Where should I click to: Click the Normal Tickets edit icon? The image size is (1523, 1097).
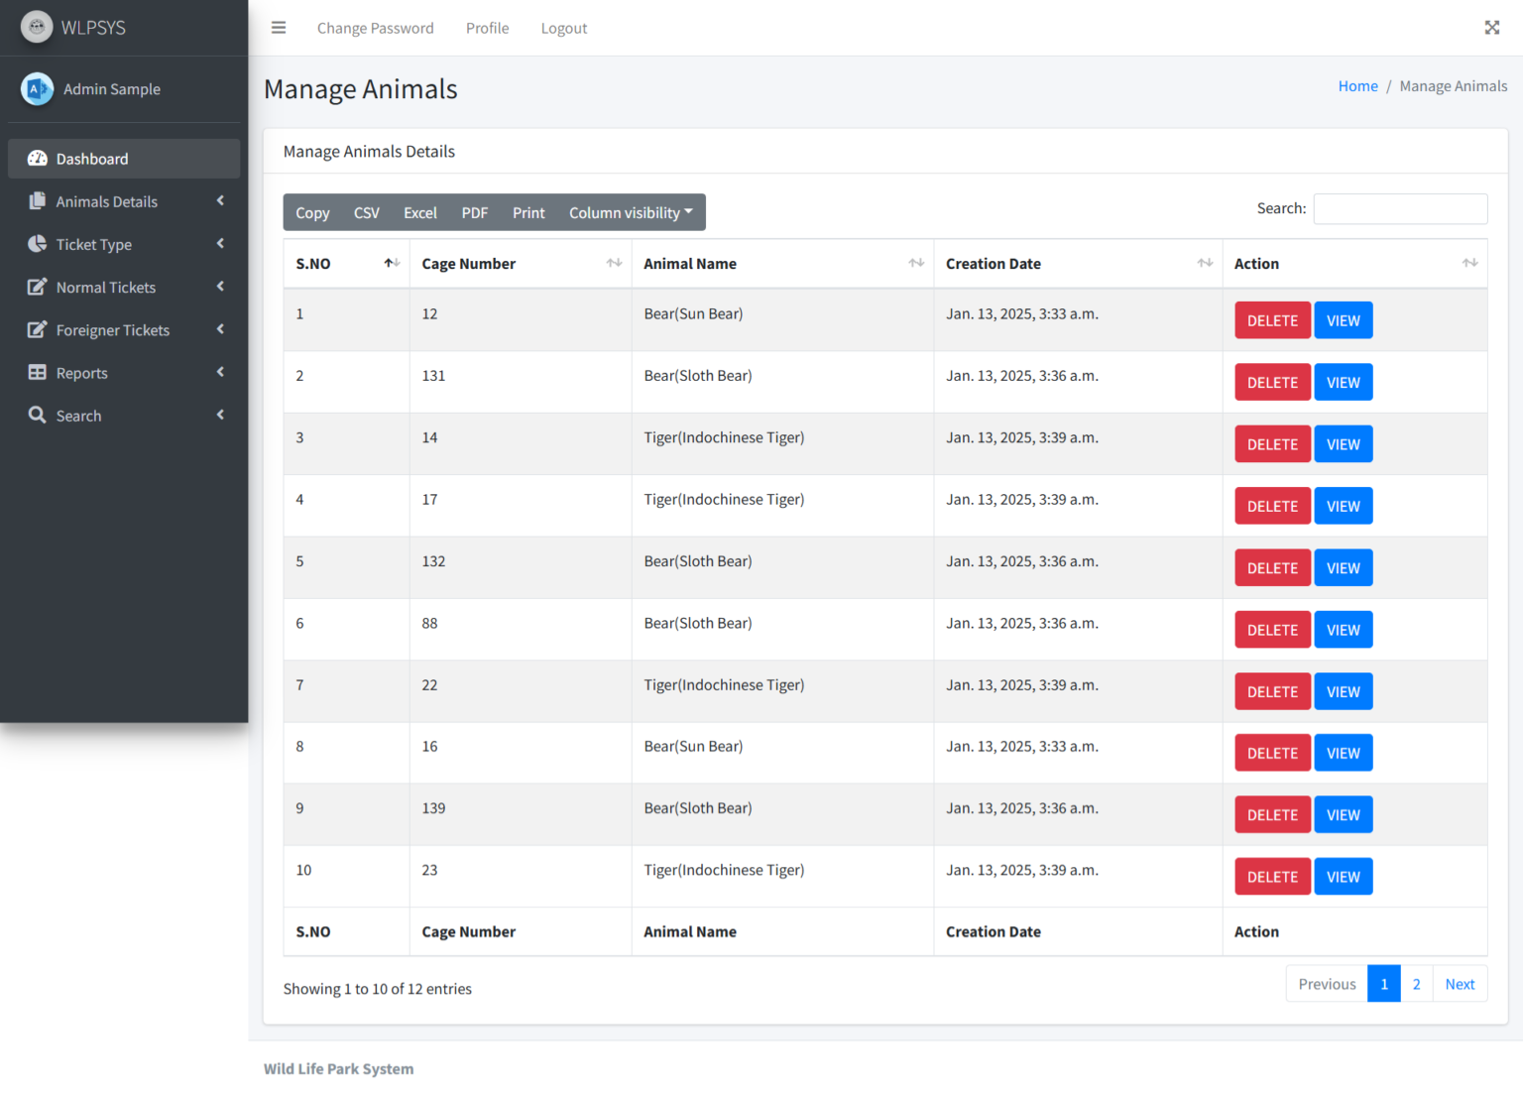[x=37, y=287]
